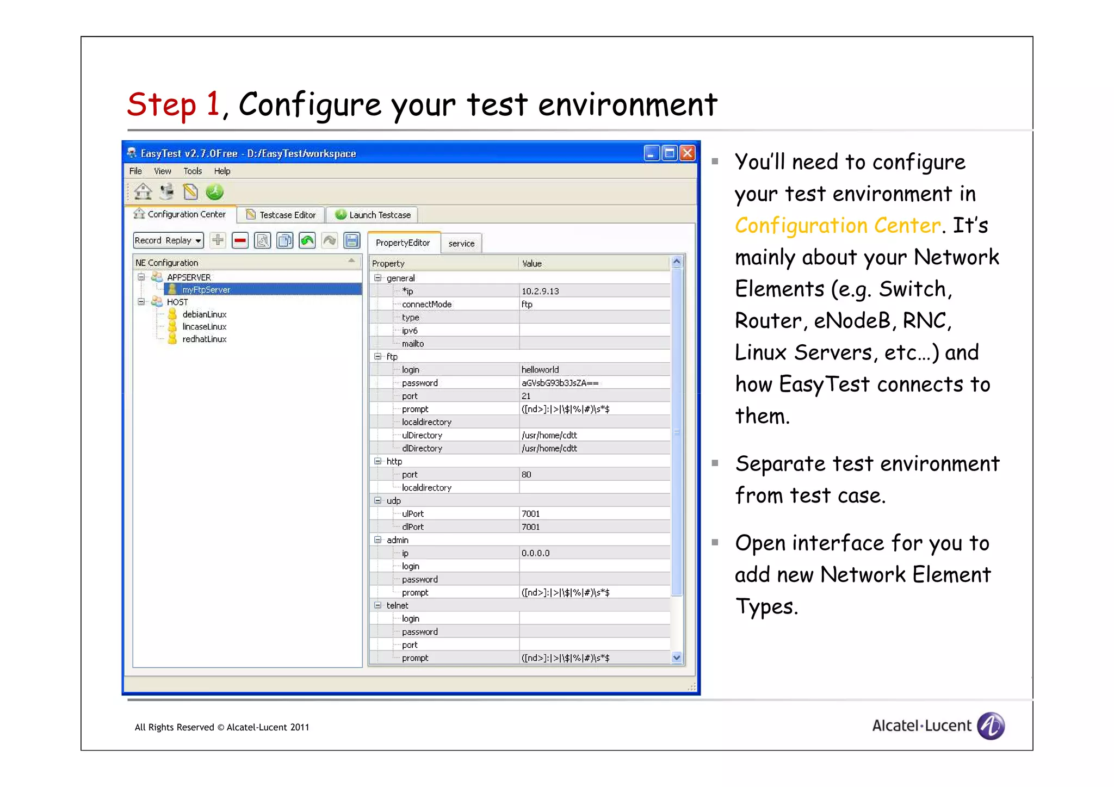Click the type property row
The width and height of the screenshot is (1114, 787).
click(x=520, y=317)
